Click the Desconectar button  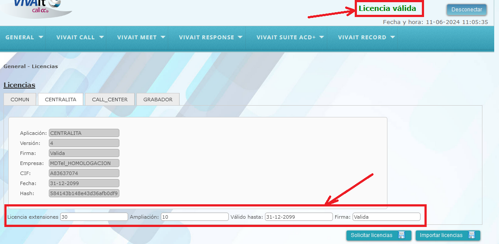coord(467,10)
